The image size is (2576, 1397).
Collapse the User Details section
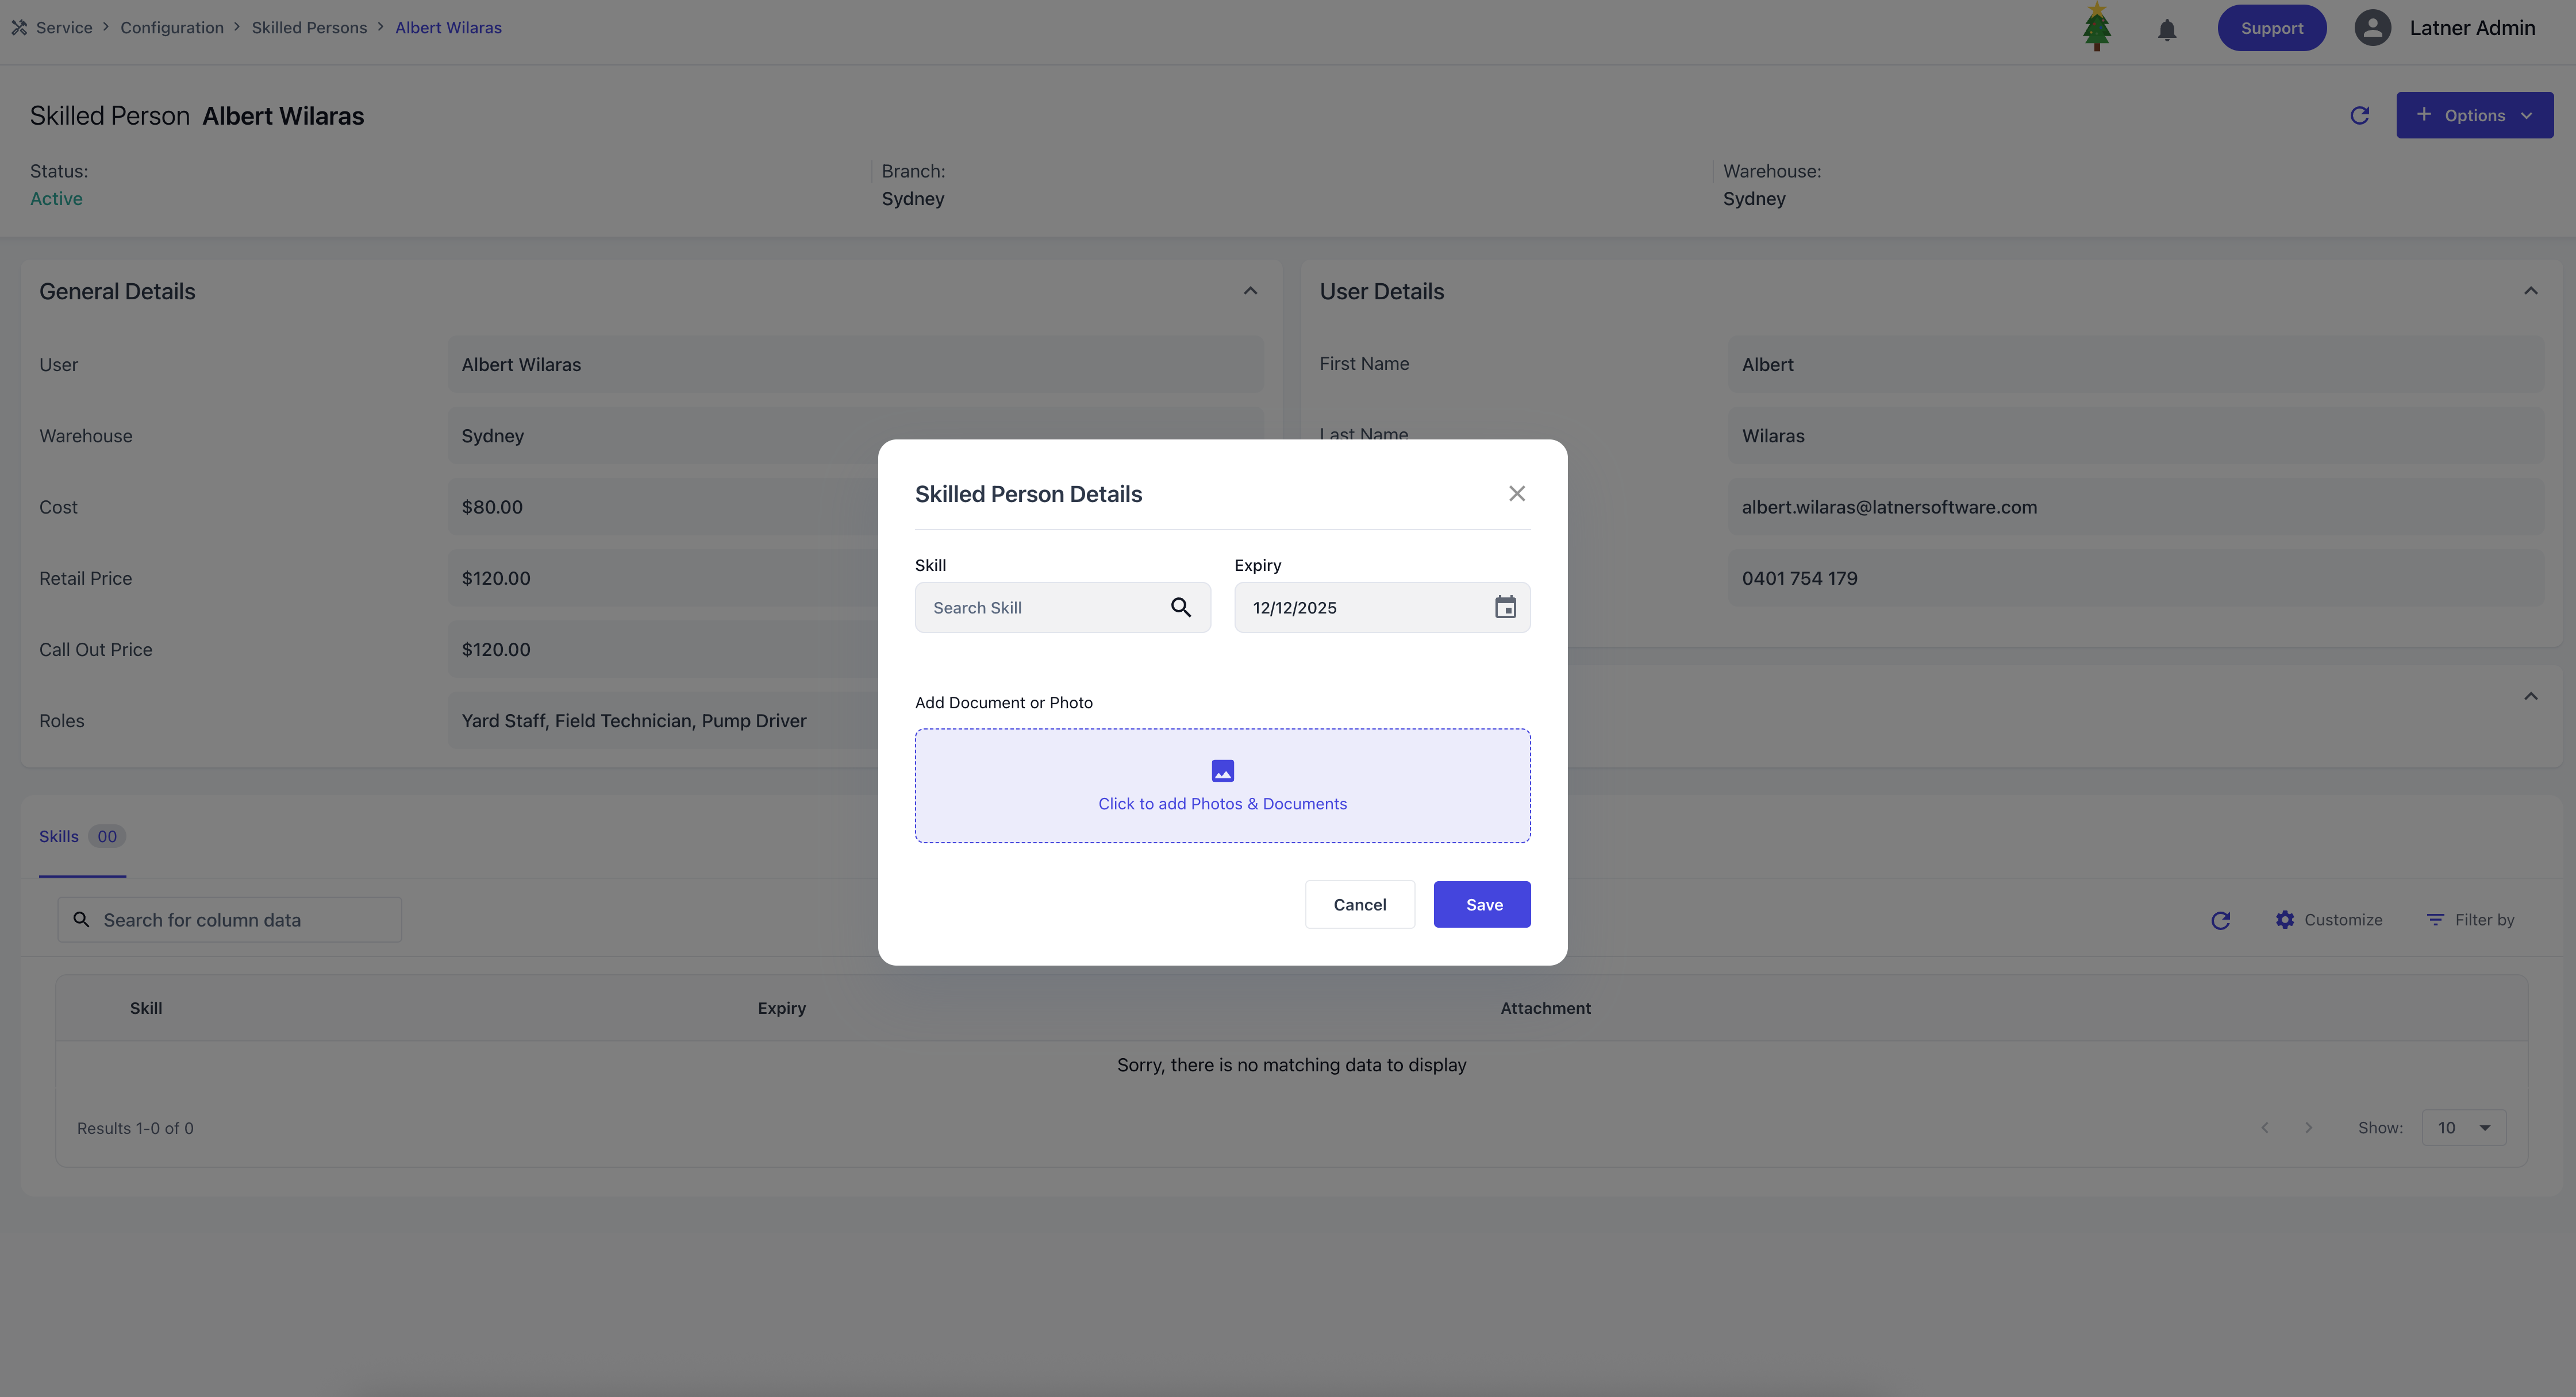coord(2530,291)
